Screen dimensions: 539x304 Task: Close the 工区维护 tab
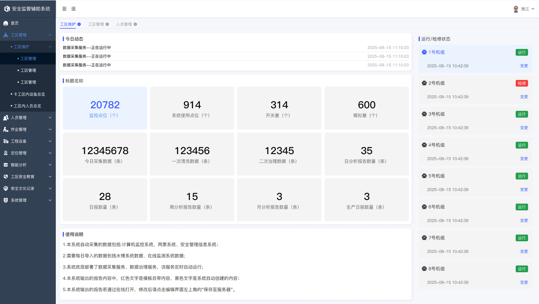(x=79, y=24)
